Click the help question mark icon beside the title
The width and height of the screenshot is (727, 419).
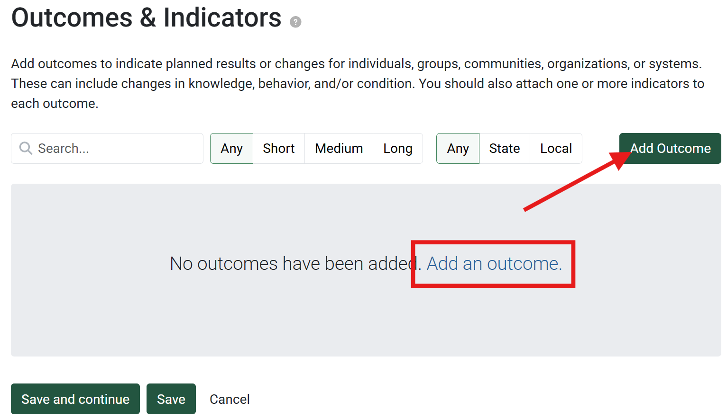click(295, 22)
